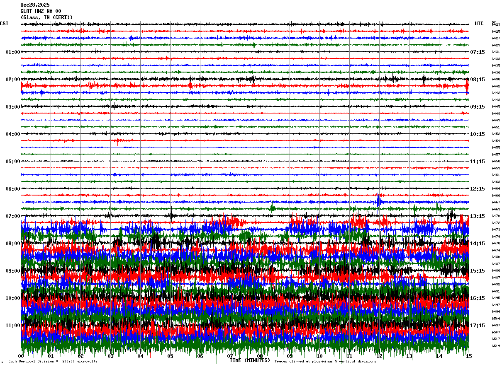Image resolution: width=502 pixels, height=367 pixels.
Task: Click the minute axis tick labeled 11
Action: tap(349, 356)
